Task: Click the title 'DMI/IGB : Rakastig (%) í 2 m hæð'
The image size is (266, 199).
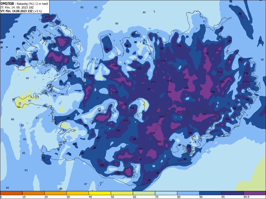Action: 24,4
